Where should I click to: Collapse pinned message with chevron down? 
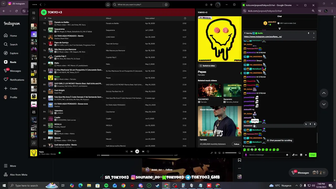tap(313, 38)
